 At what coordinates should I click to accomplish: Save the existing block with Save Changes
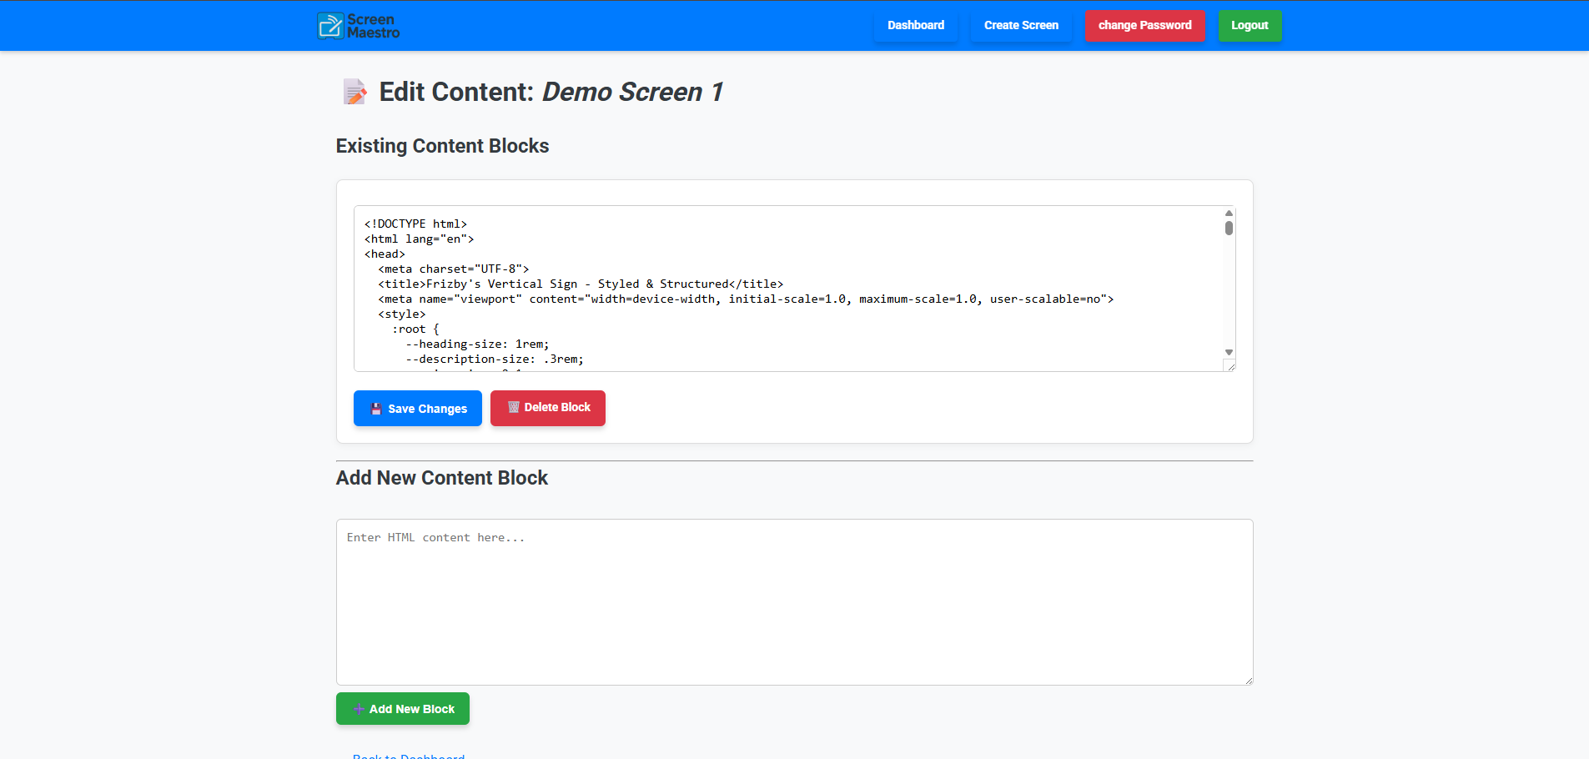418,409
